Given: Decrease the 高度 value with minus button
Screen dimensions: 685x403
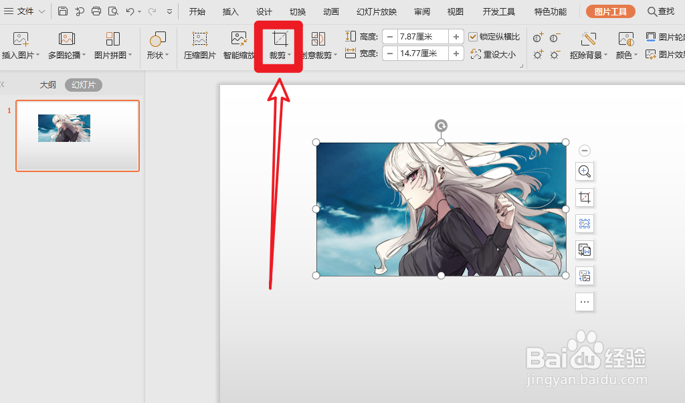Looking at the screenshot, I should click(390, 37).
